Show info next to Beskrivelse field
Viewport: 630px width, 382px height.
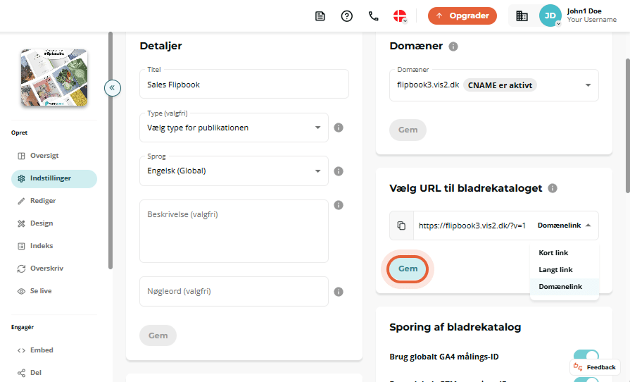pos(339,206)
